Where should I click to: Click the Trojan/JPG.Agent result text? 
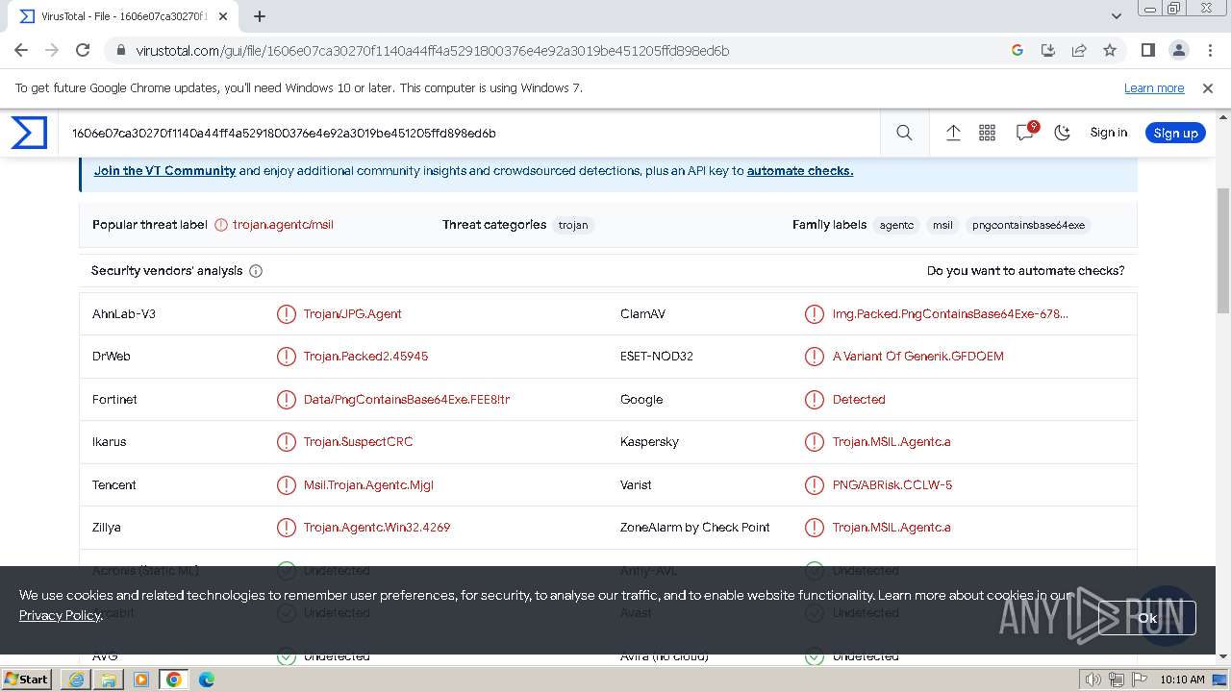[353, 314]
